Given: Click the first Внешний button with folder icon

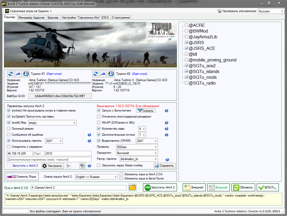Looking at the screenshot, I should pos(194,187).
